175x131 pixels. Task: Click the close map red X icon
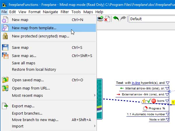[x=107, y=19]
